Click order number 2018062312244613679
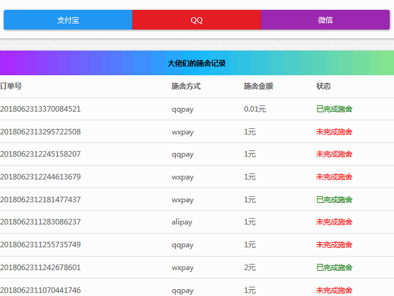 (41, 177)
